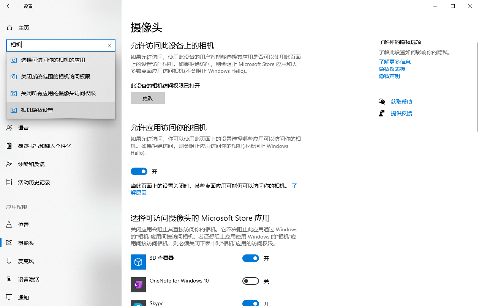Toggle off 允许应用访问你的相机 switch

(x=139, y=172)
